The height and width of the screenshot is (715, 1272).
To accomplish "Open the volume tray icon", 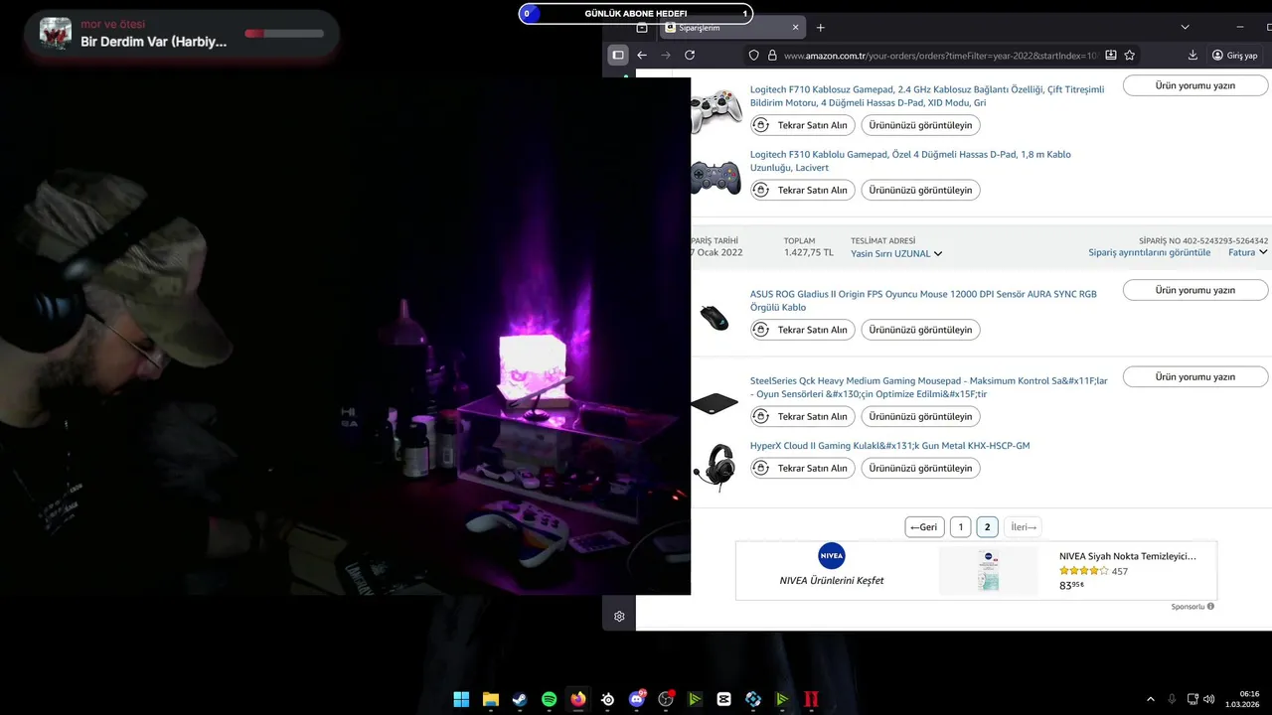I will 1209,699.
